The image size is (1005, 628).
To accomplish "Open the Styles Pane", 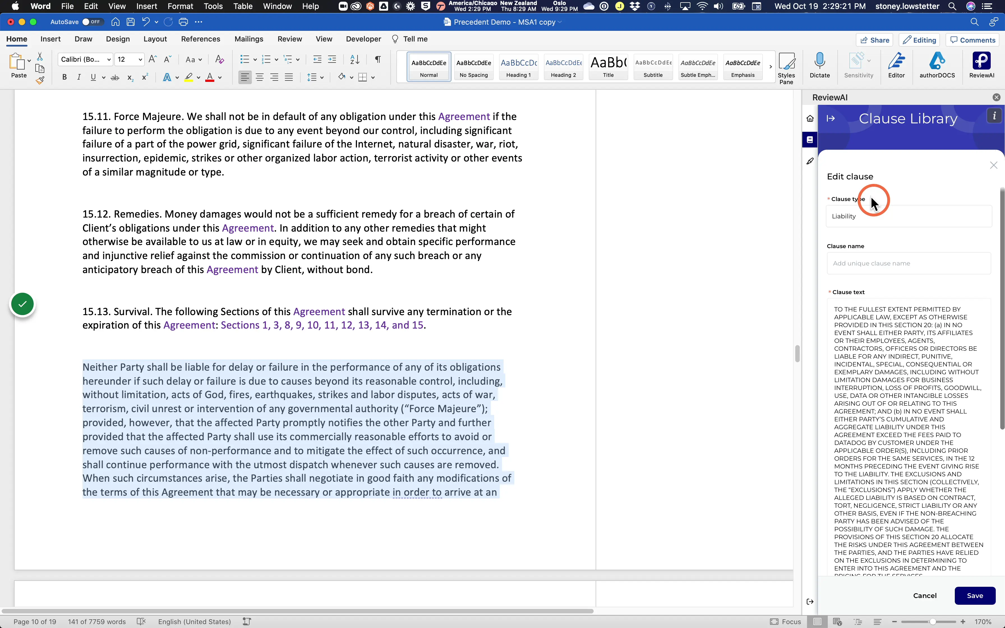I will [x=786, y=68].
